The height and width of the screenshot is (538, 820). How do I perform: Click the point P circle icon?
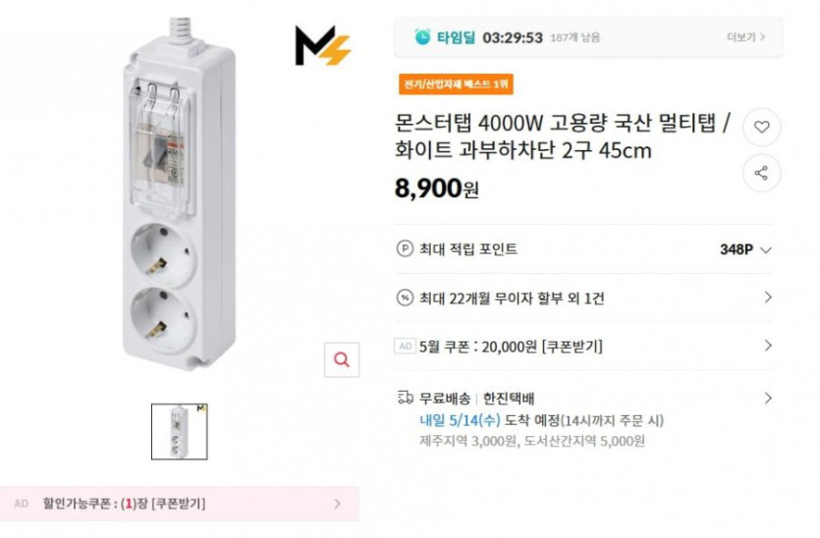(405, 249)
